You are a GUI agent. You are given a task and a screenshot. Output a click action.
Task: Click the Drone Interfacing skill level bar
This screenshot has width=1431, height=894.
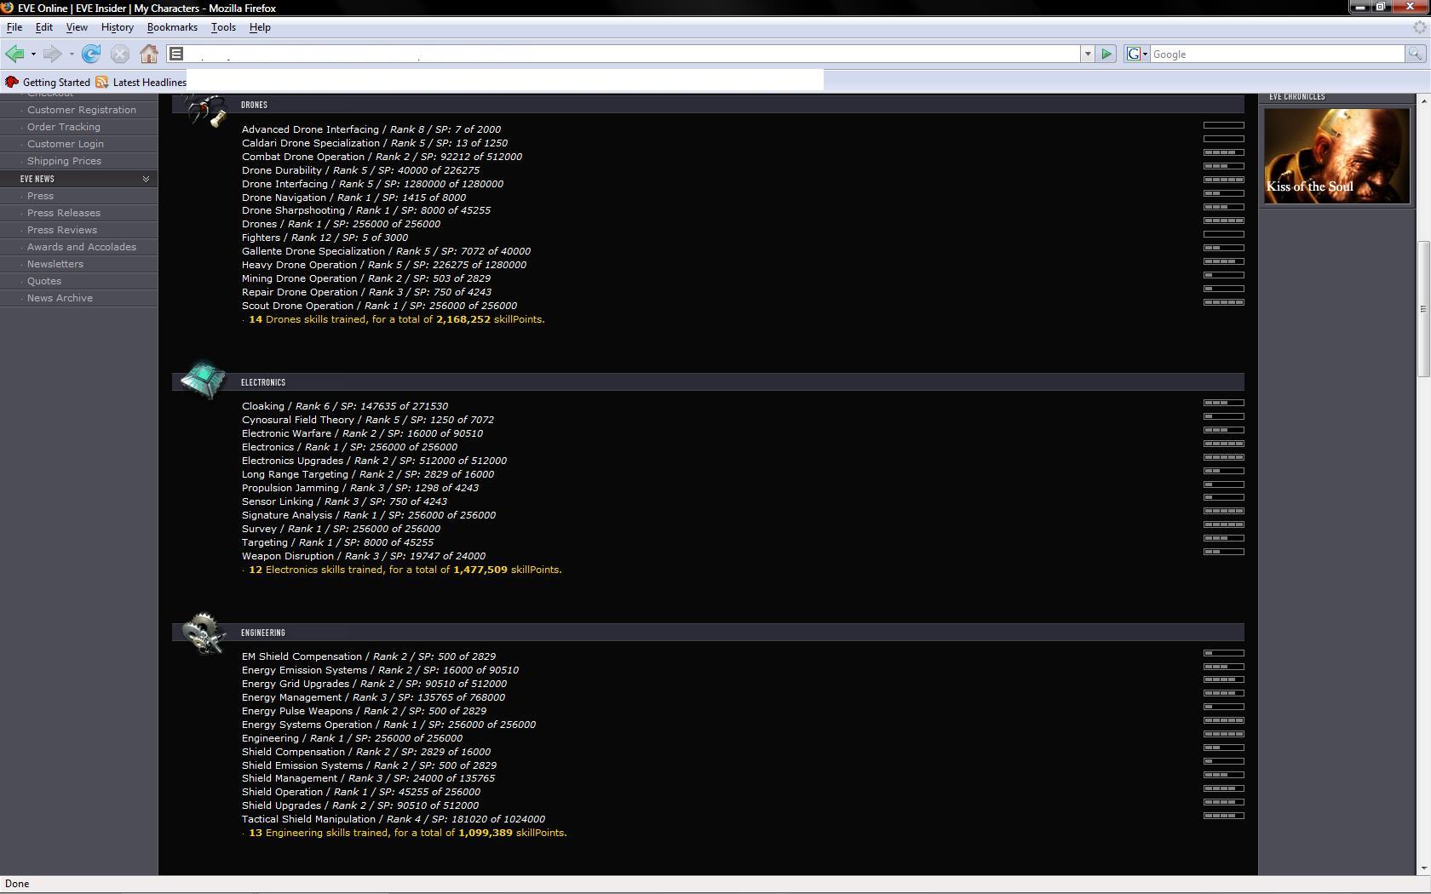[1224, 180]
